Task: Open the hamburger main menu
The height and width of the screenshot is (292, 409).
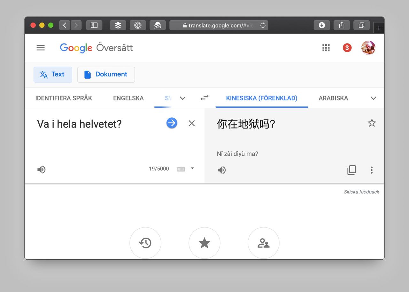Action: (x=41, y=48)
